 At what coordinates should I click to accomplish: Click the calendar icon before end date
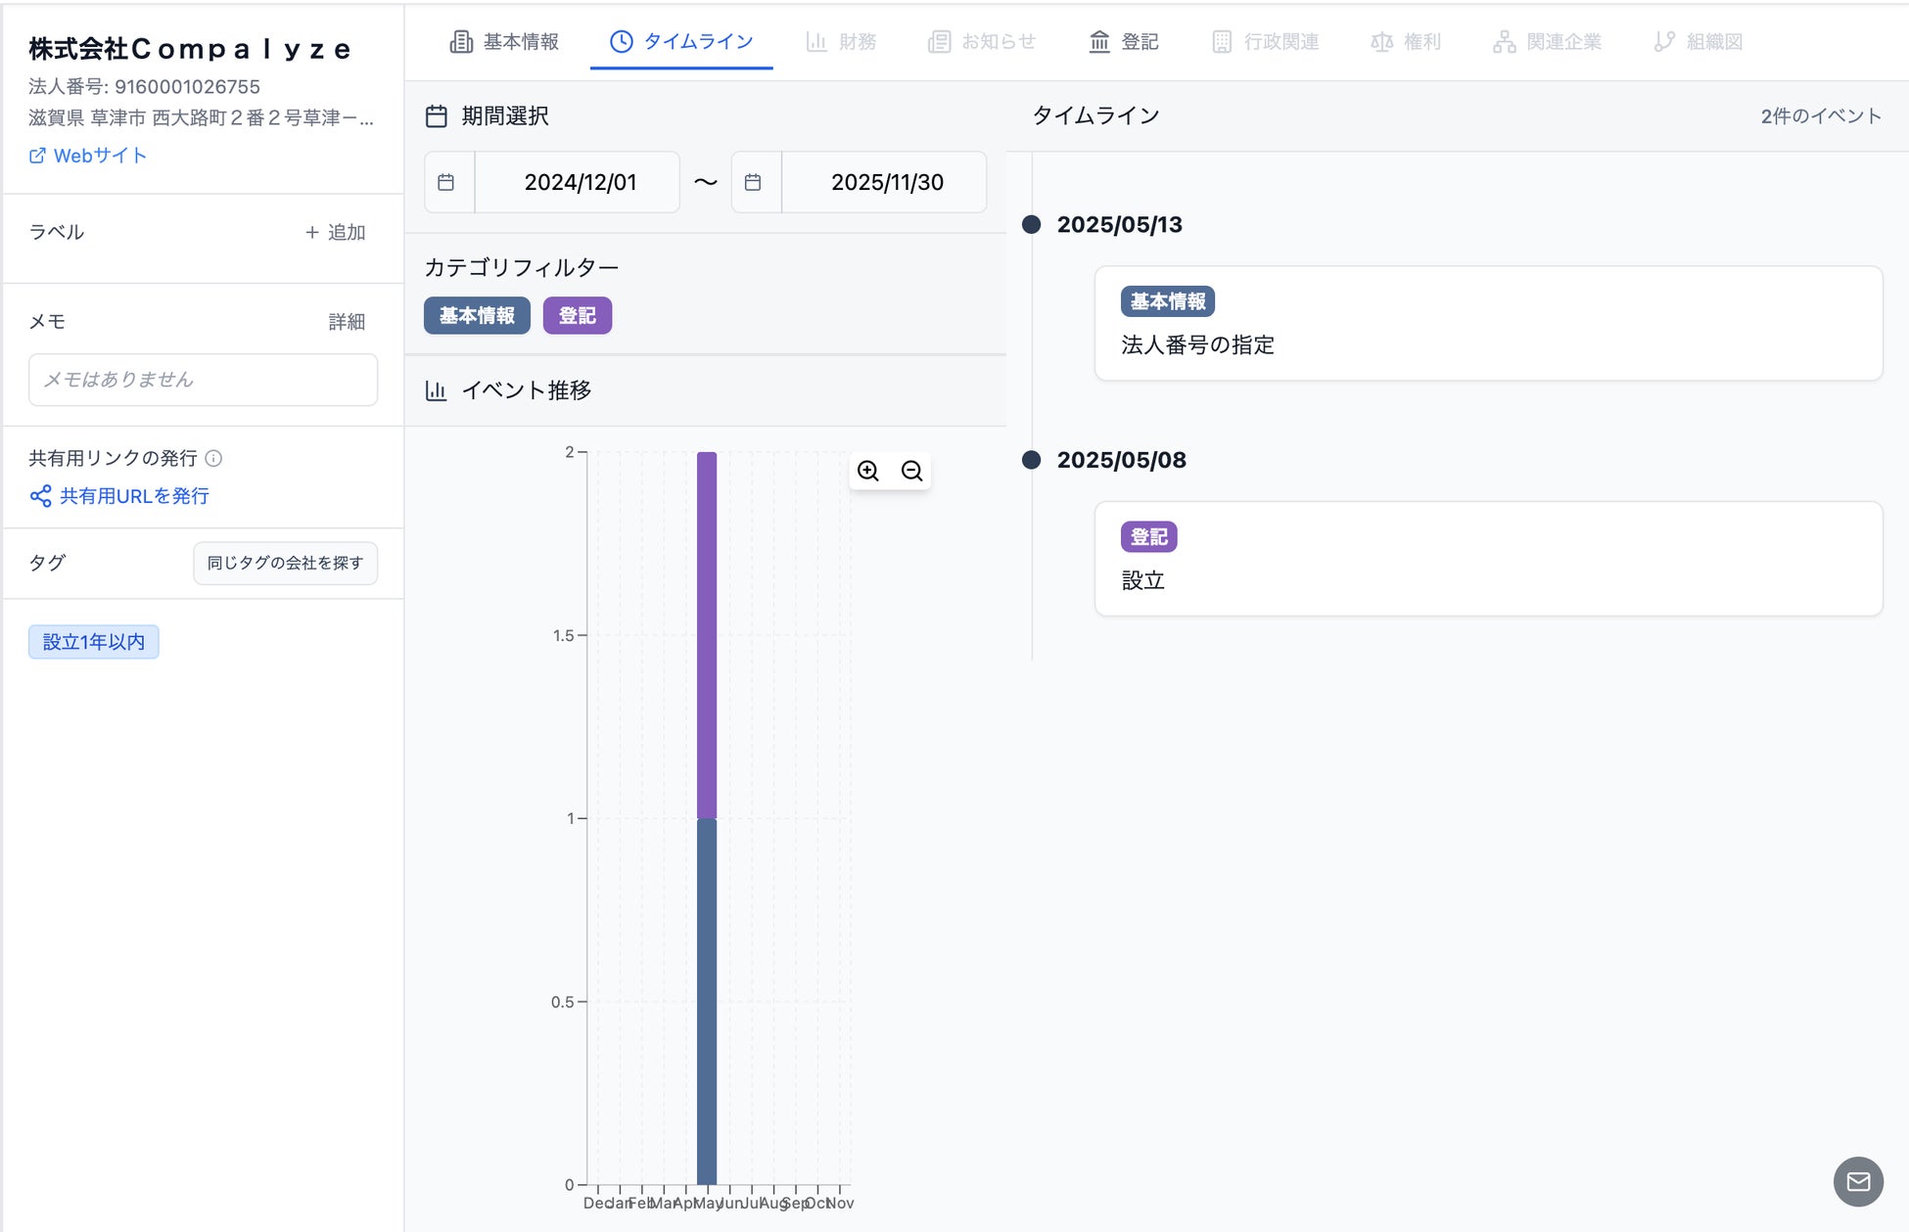coord(753,182)
